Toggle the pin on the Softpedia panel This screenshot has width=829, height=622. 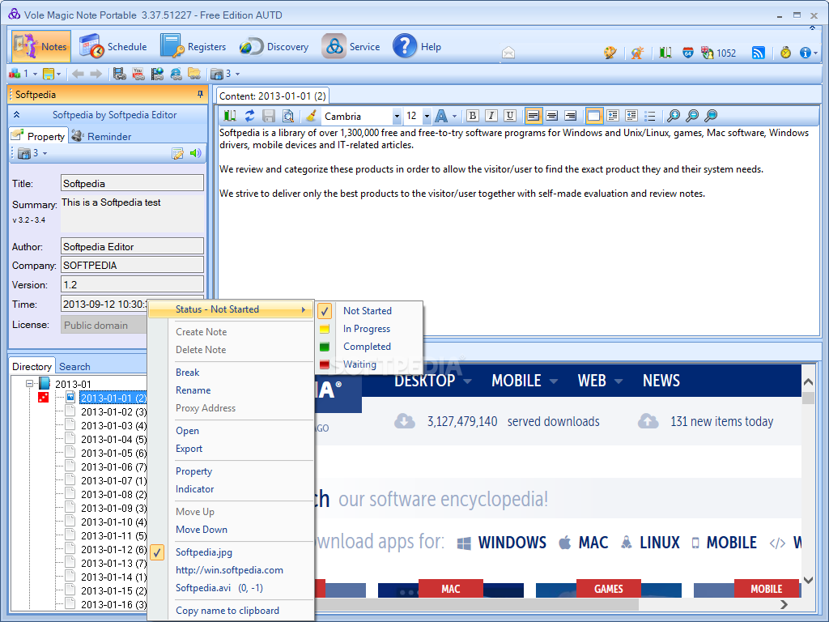point(200,94)
